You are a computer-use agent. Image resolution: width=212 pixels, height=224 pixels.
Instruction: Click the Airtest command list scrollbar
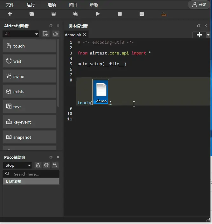coord(58,73)
